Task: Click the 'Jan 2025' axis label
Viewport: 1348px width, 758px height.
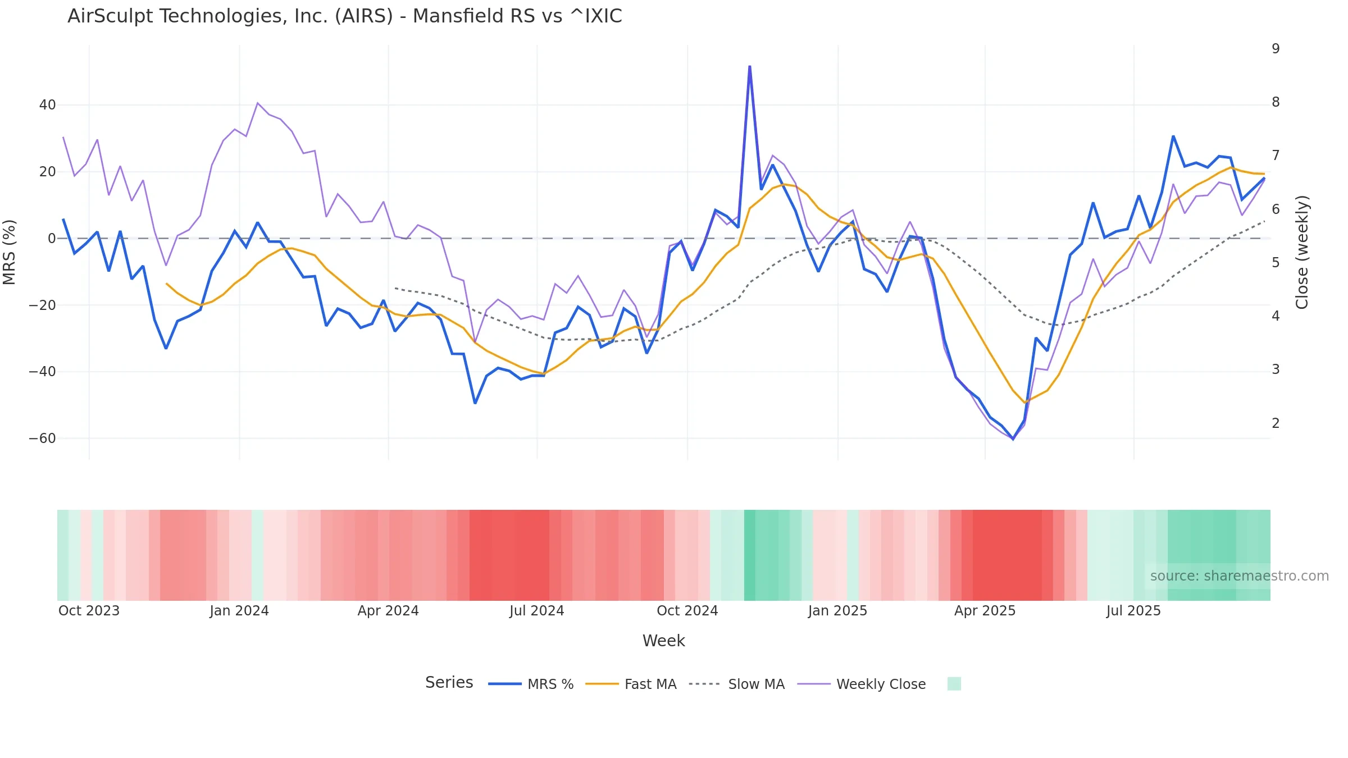Action: 837,610
